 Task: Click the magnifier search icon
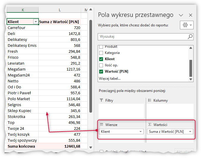[x=190, y=37]
